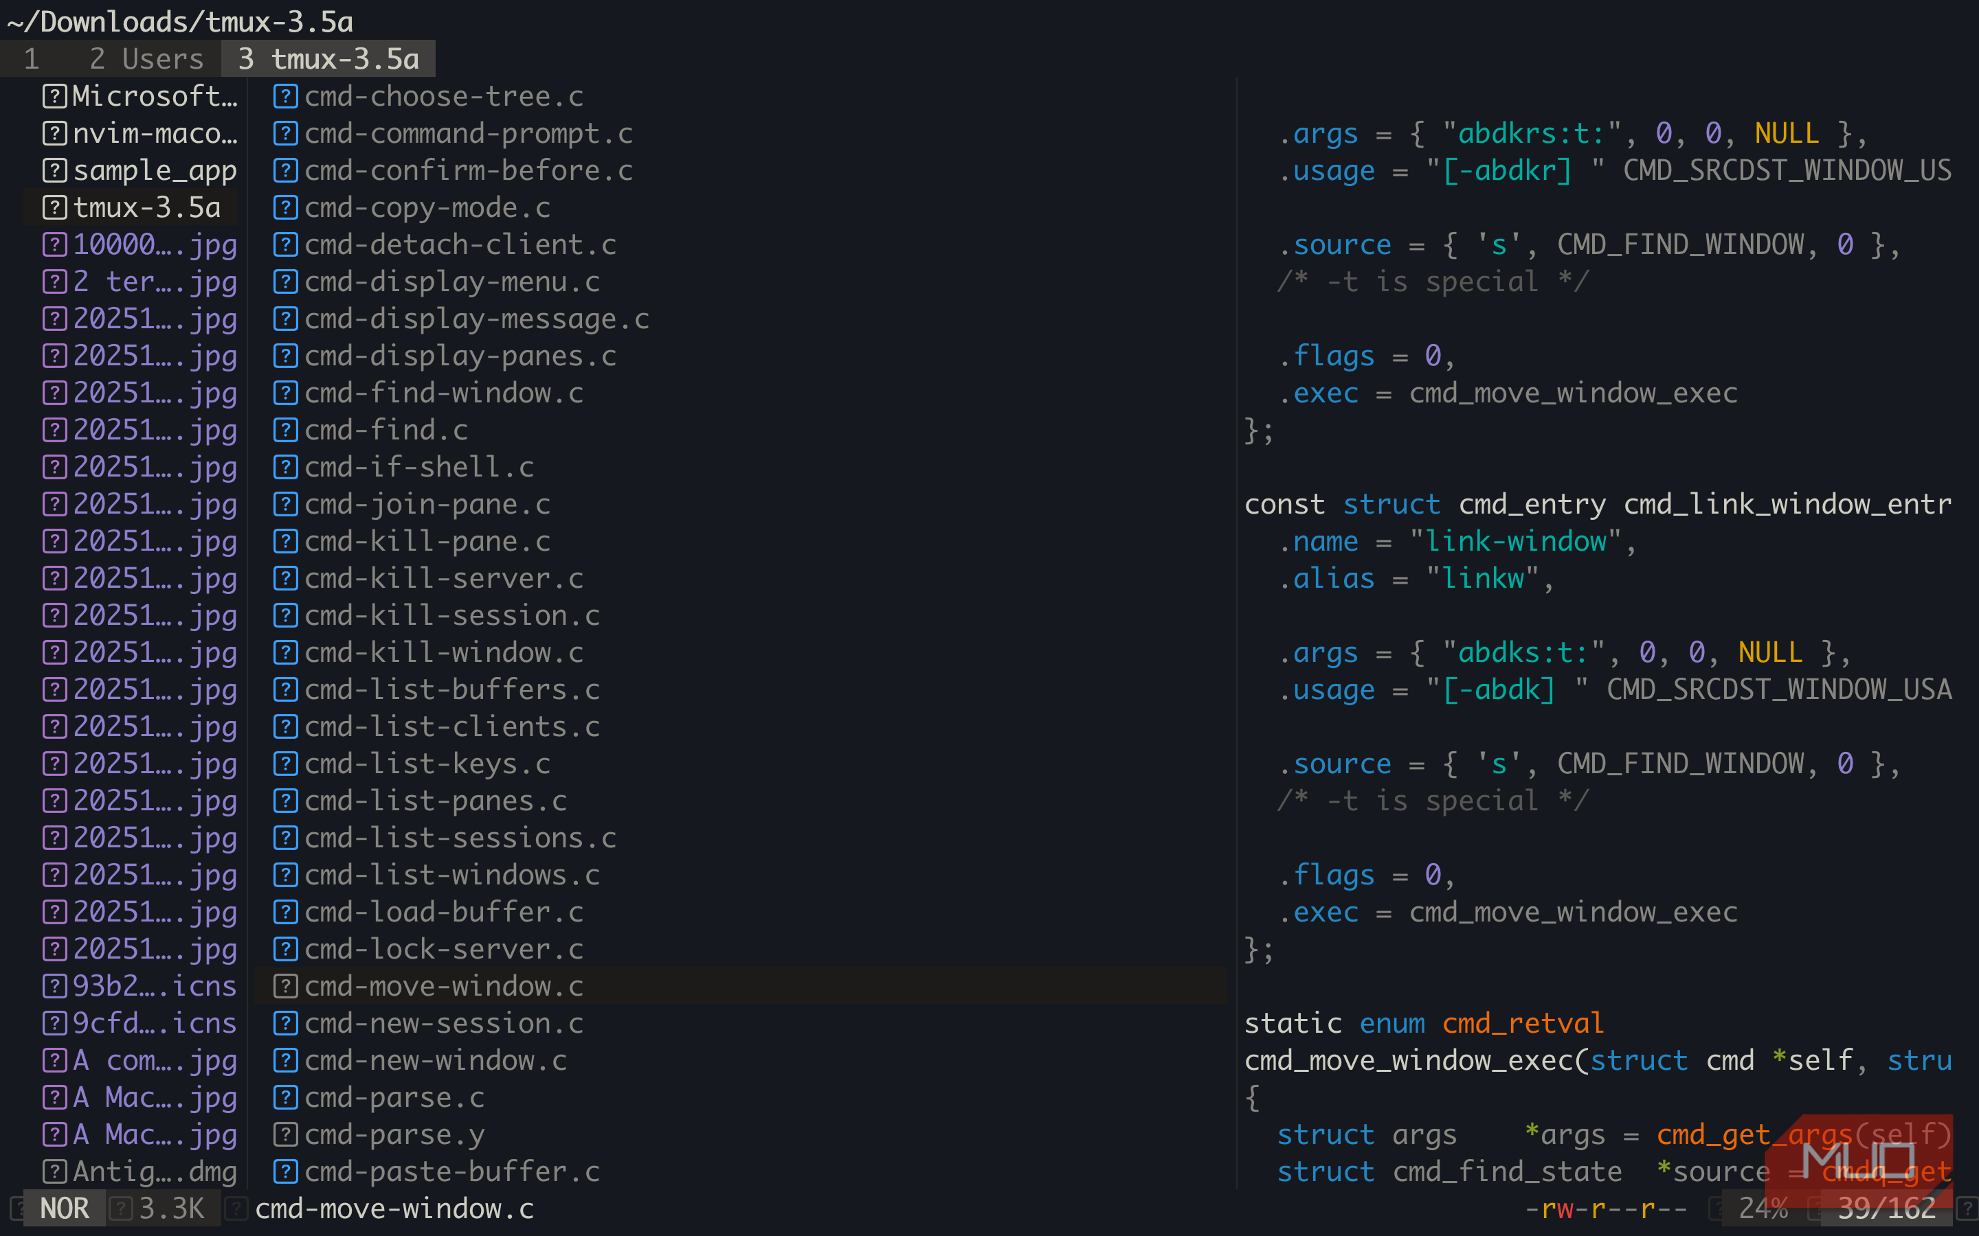This screenshot has width=1979, height=1236.
Task: Select cmd-command-prompt.c in file list
Action: click(469, 133)
